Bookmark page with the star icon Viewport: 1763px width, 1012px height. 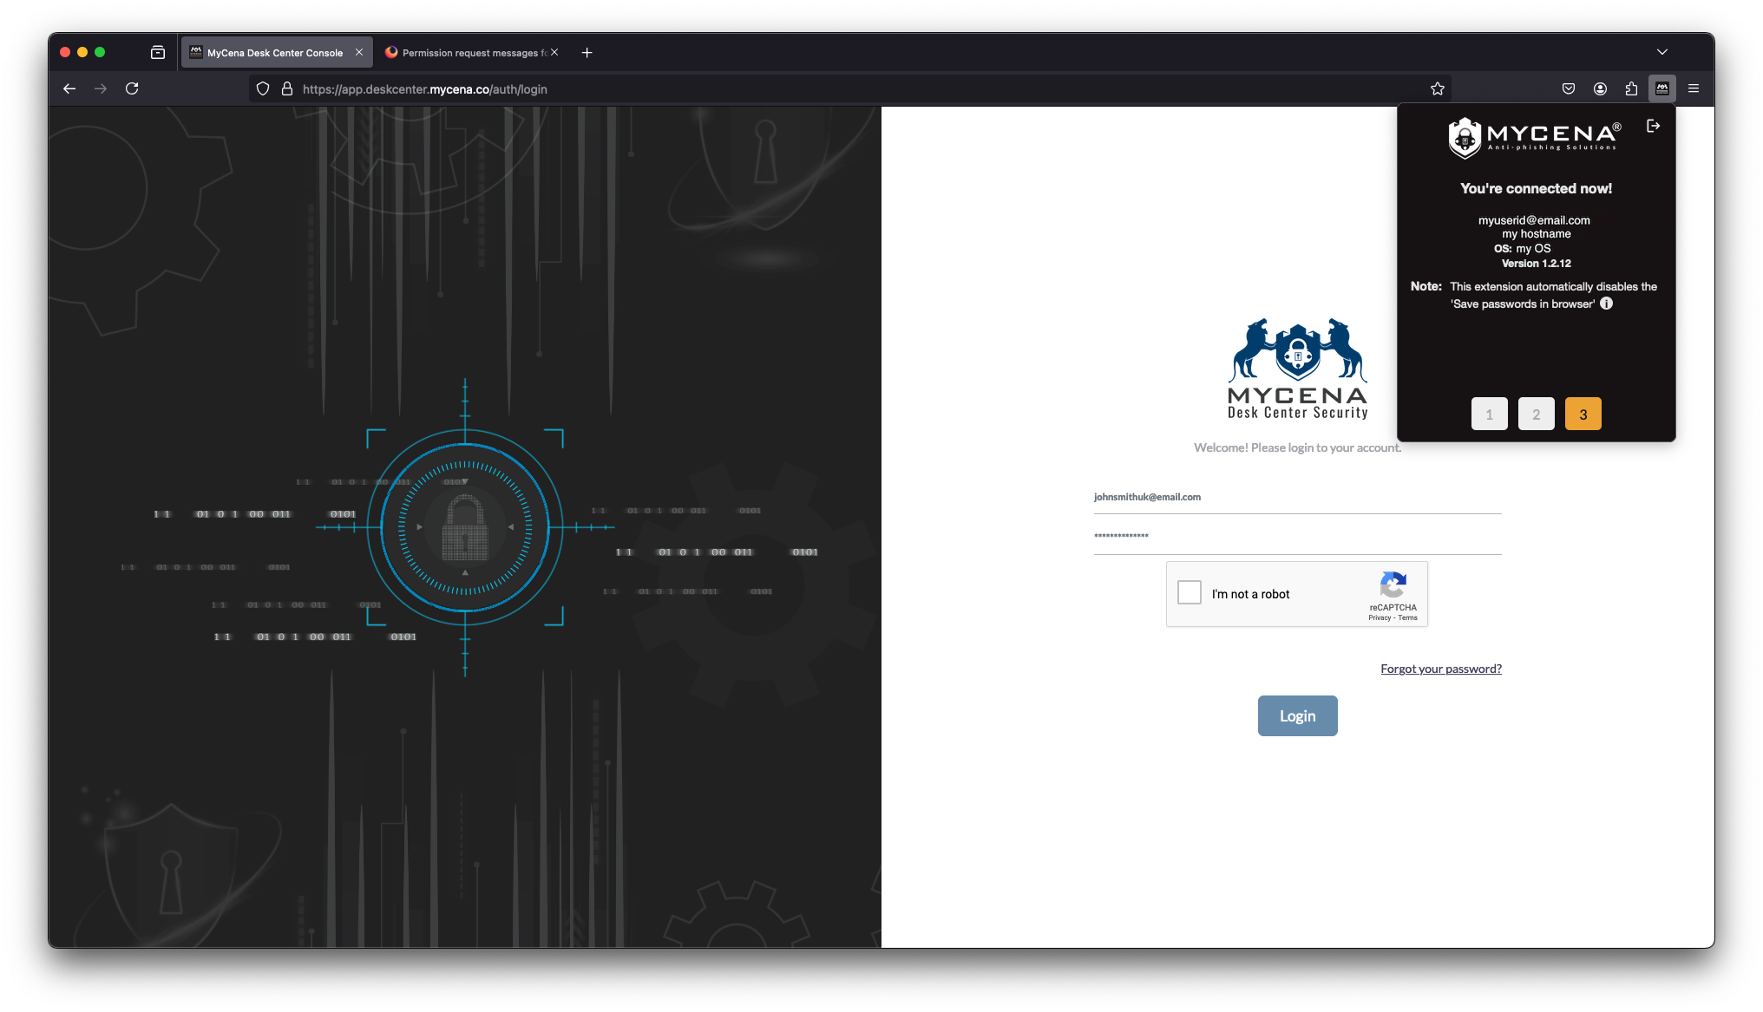1437,88
